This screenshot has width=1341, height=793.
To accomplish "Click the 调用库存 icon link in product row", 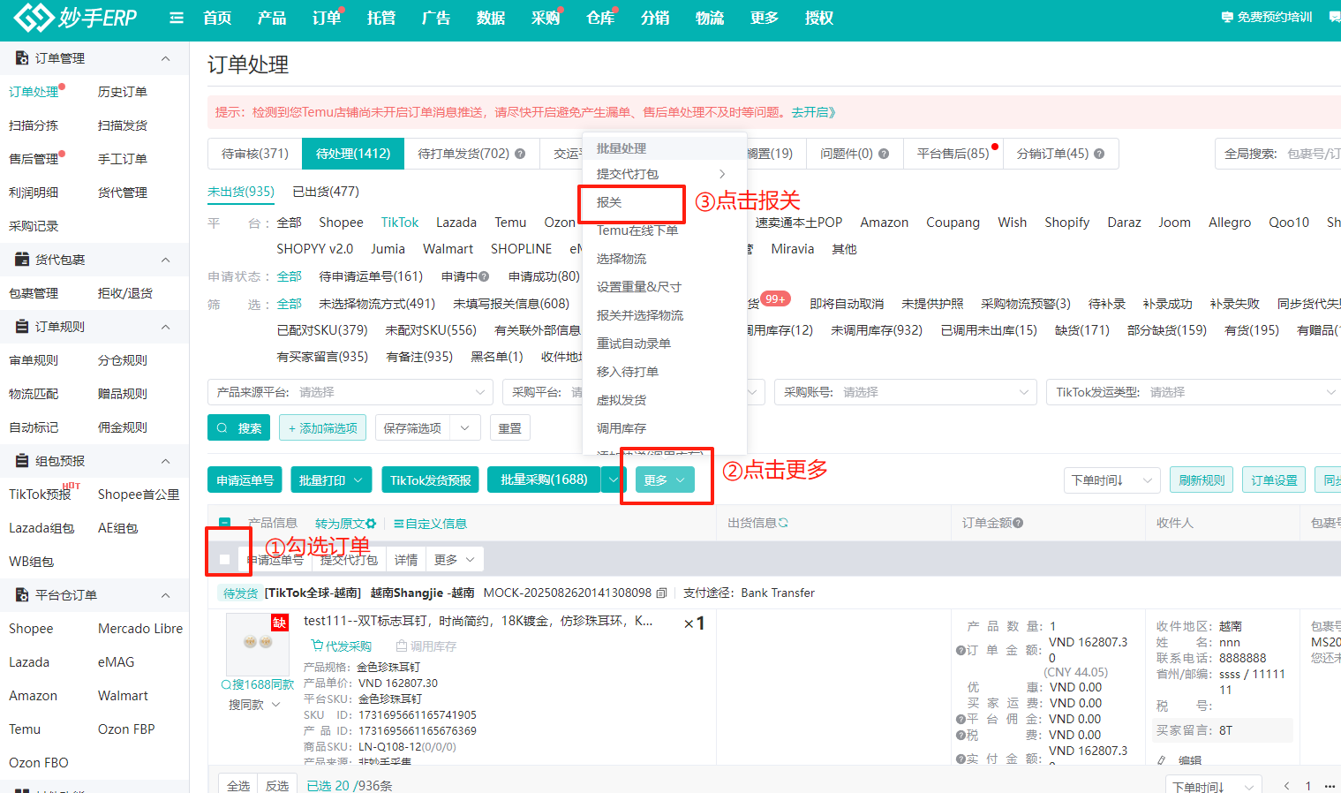I will (426, 646).
